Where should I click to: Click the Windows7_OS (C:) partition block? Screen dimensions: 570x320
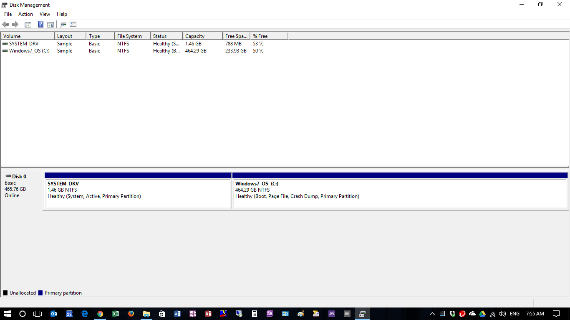(x=400, y=193)
